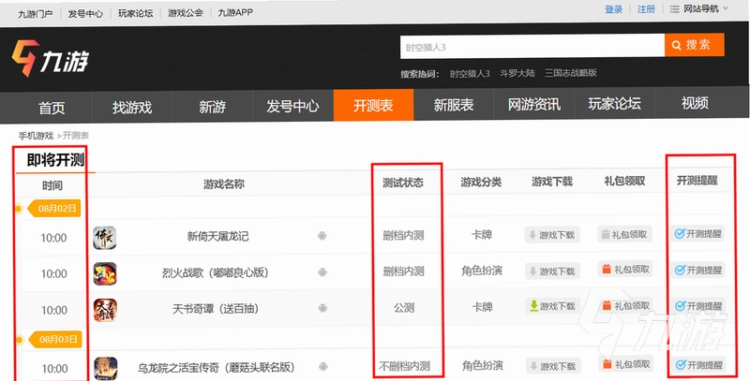Click the 九游 logo
The image size is (750, 381).
51,58
